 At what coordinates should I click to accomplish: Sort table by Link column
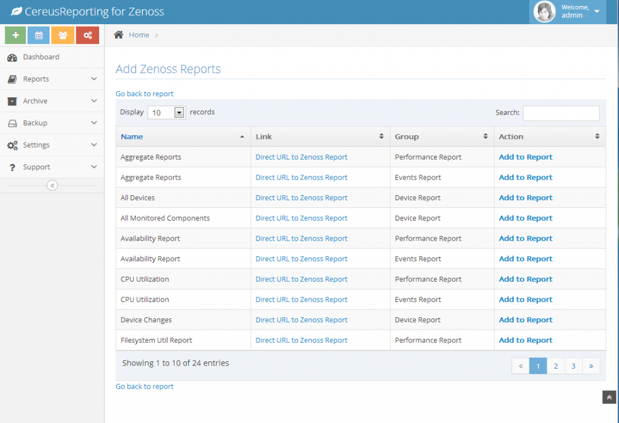(320, 137)
